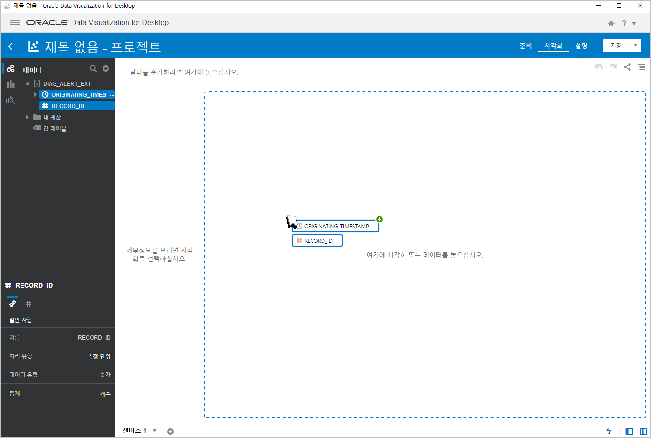651x438 pixels.
Task: Click the filter bar drop area text
Action: [184, 72]
